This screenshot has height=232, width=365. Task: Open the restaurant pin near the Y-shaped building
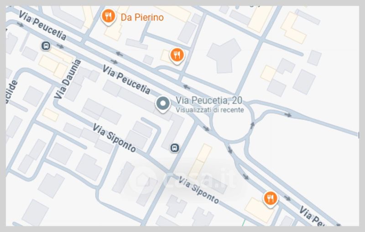click(x=177, y=56)
